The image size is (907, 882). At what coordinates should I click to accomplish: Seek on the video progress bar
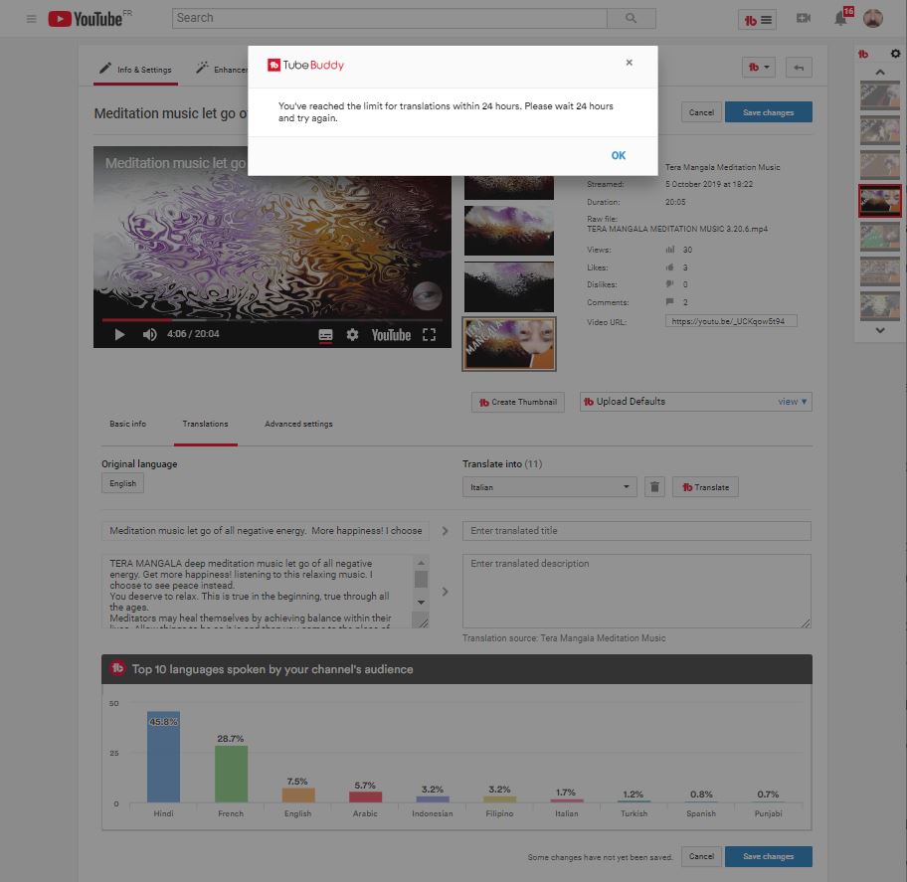click(x=272, y=320)
